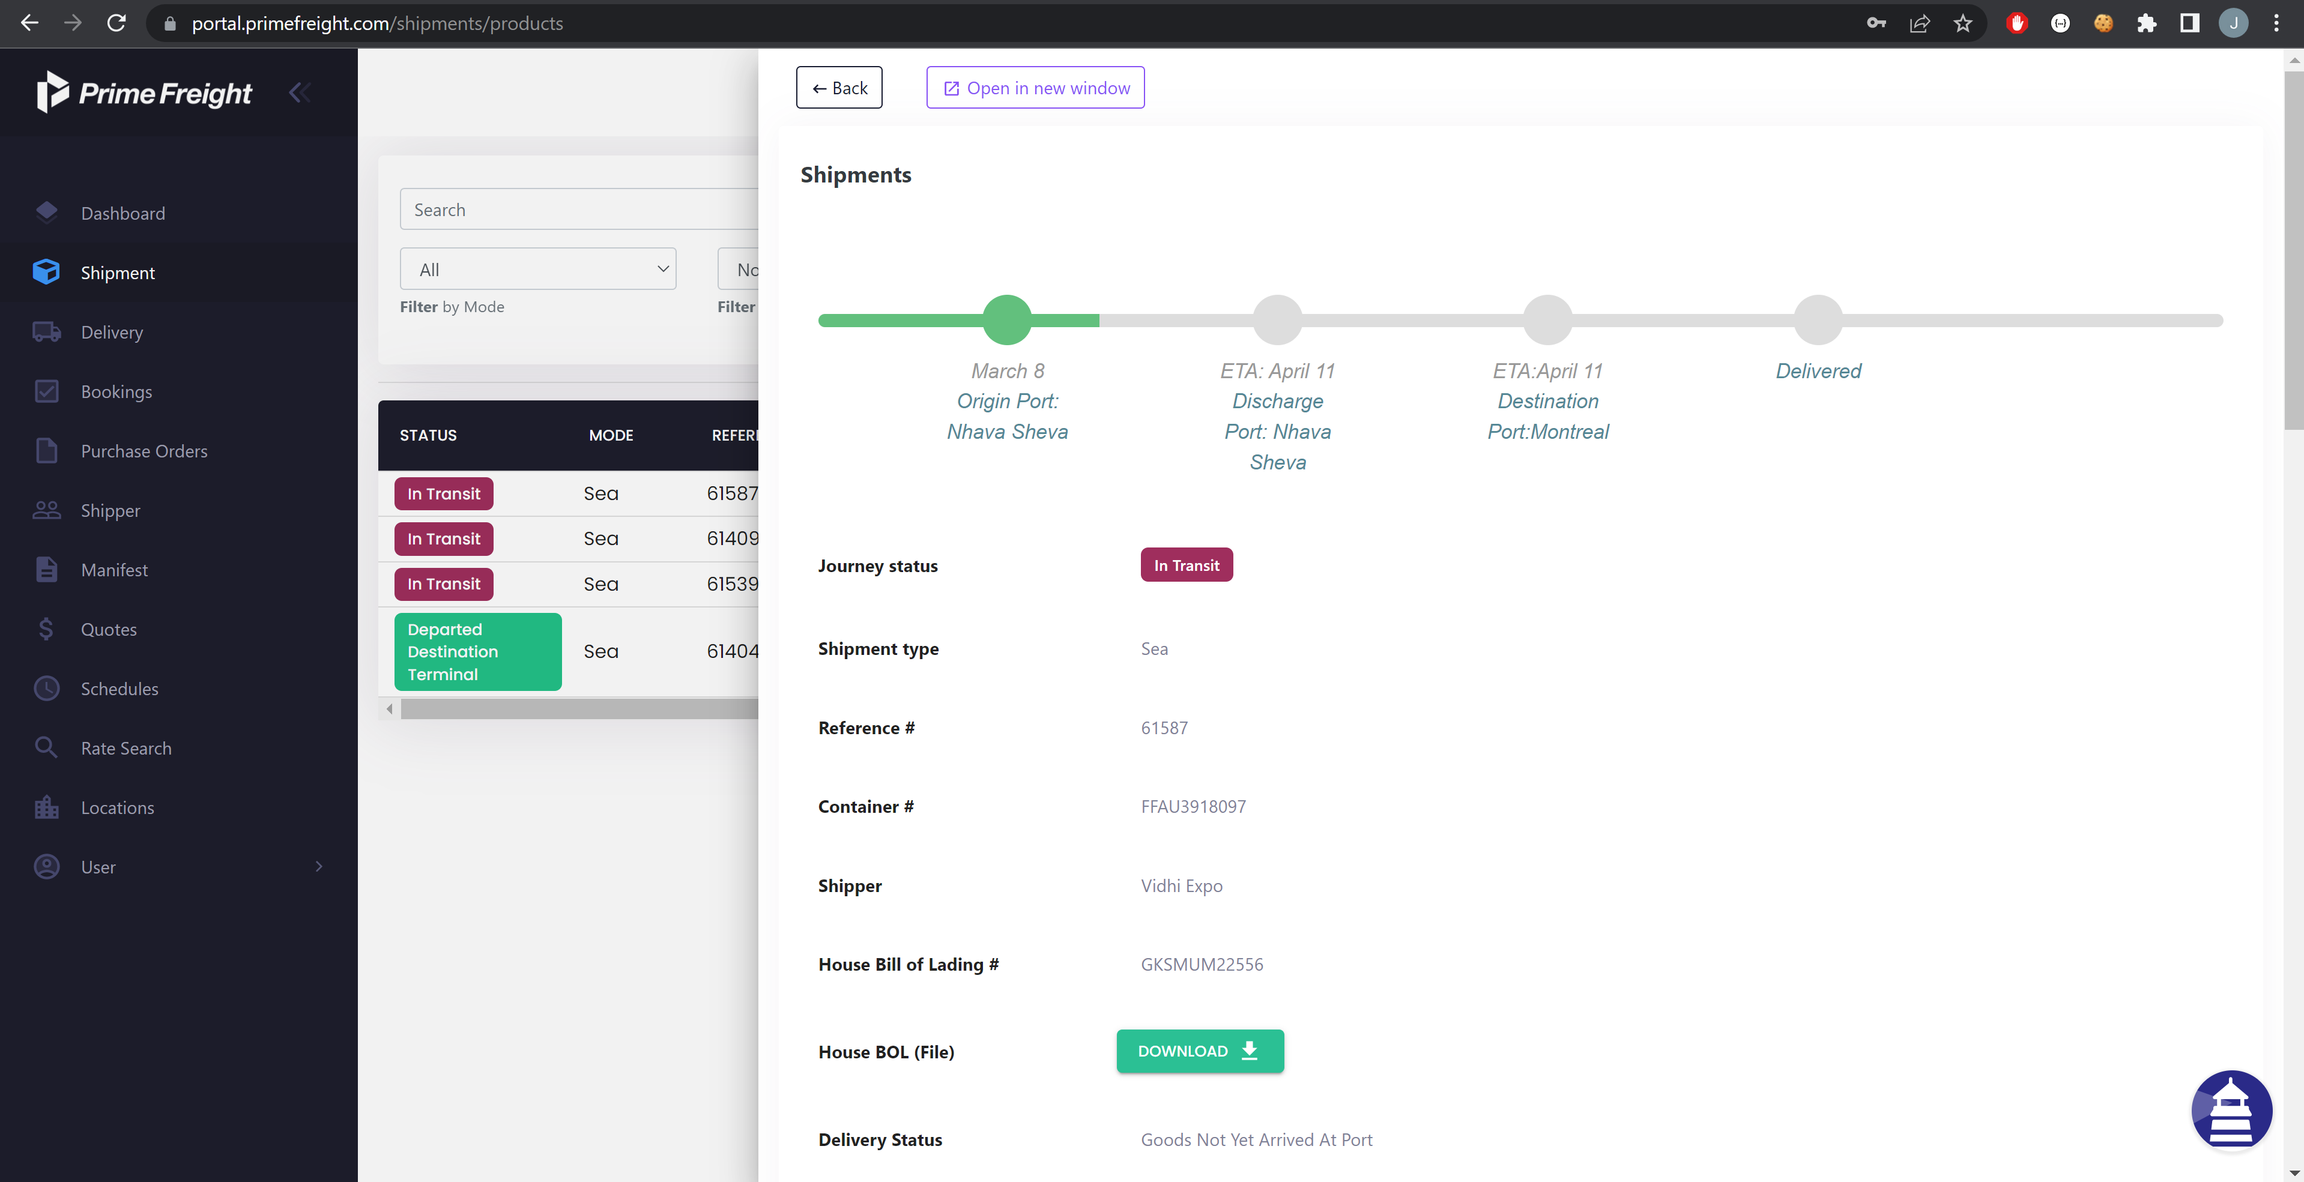This screenshot has height=1182, width=2304.
Task: Click the Prime Freight logo
Action: coord(144,92)
